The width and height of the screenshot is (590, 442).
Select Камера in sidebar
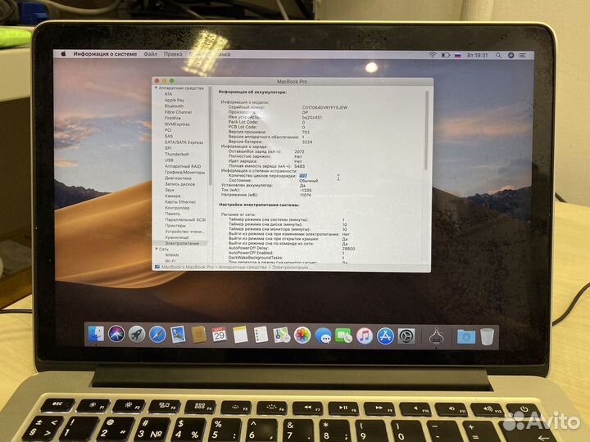[x=173, y=196]
